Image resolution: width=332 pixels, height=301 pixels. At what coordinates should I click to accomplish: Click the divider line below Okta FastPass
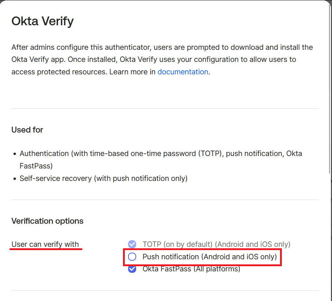[x=165, y=290]
